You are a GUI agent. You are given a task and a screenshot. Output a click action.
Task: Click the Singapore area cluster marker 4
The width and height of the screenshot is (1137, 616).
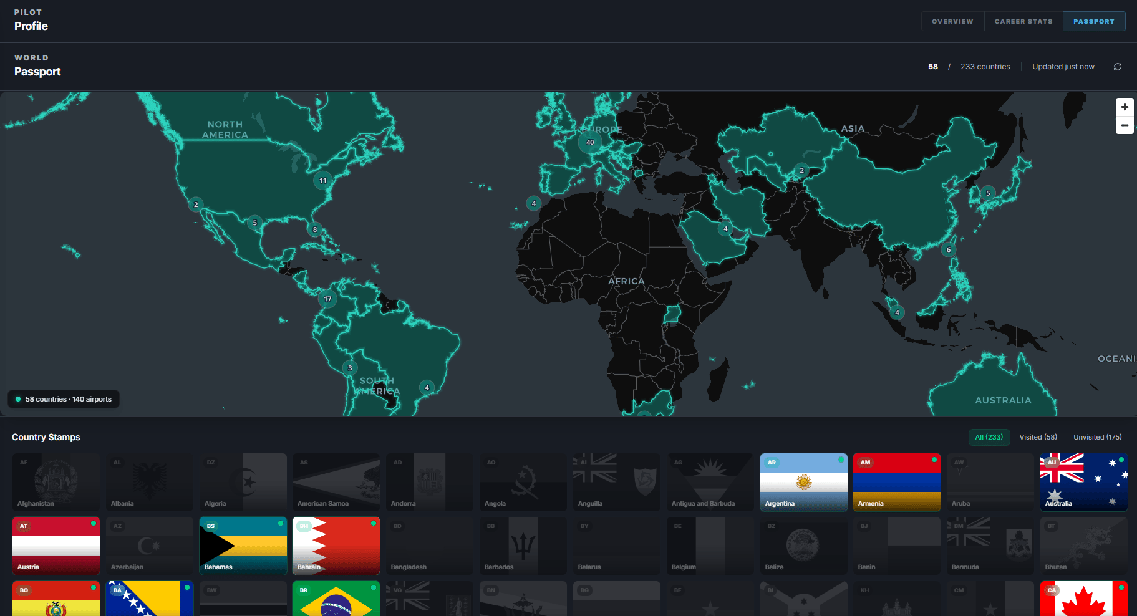click(x=897, y=313)
